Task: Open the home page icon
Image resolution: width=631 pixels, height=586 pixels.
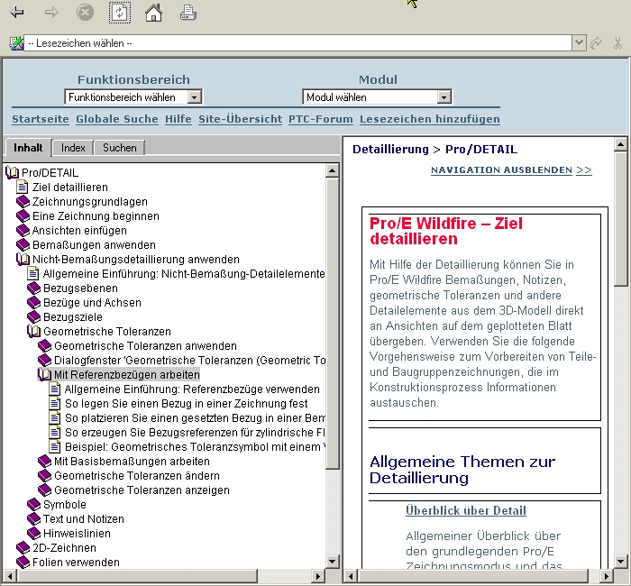Action: point(153,13)
